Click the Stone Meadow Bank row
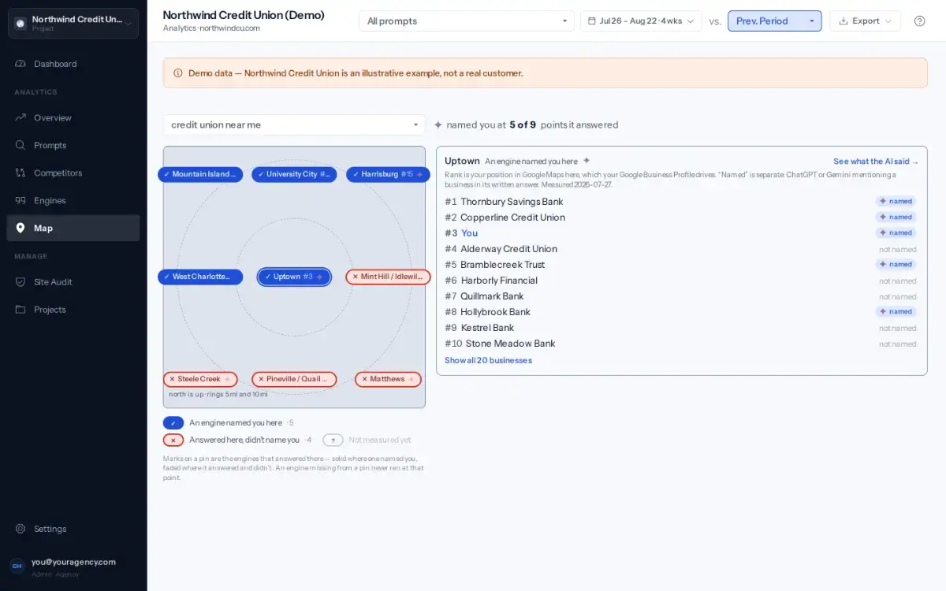The image size is (946, 591). pos(681,344)
